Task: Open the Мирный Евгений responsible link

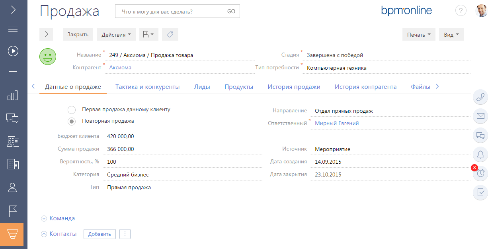Action: [337, 124]
